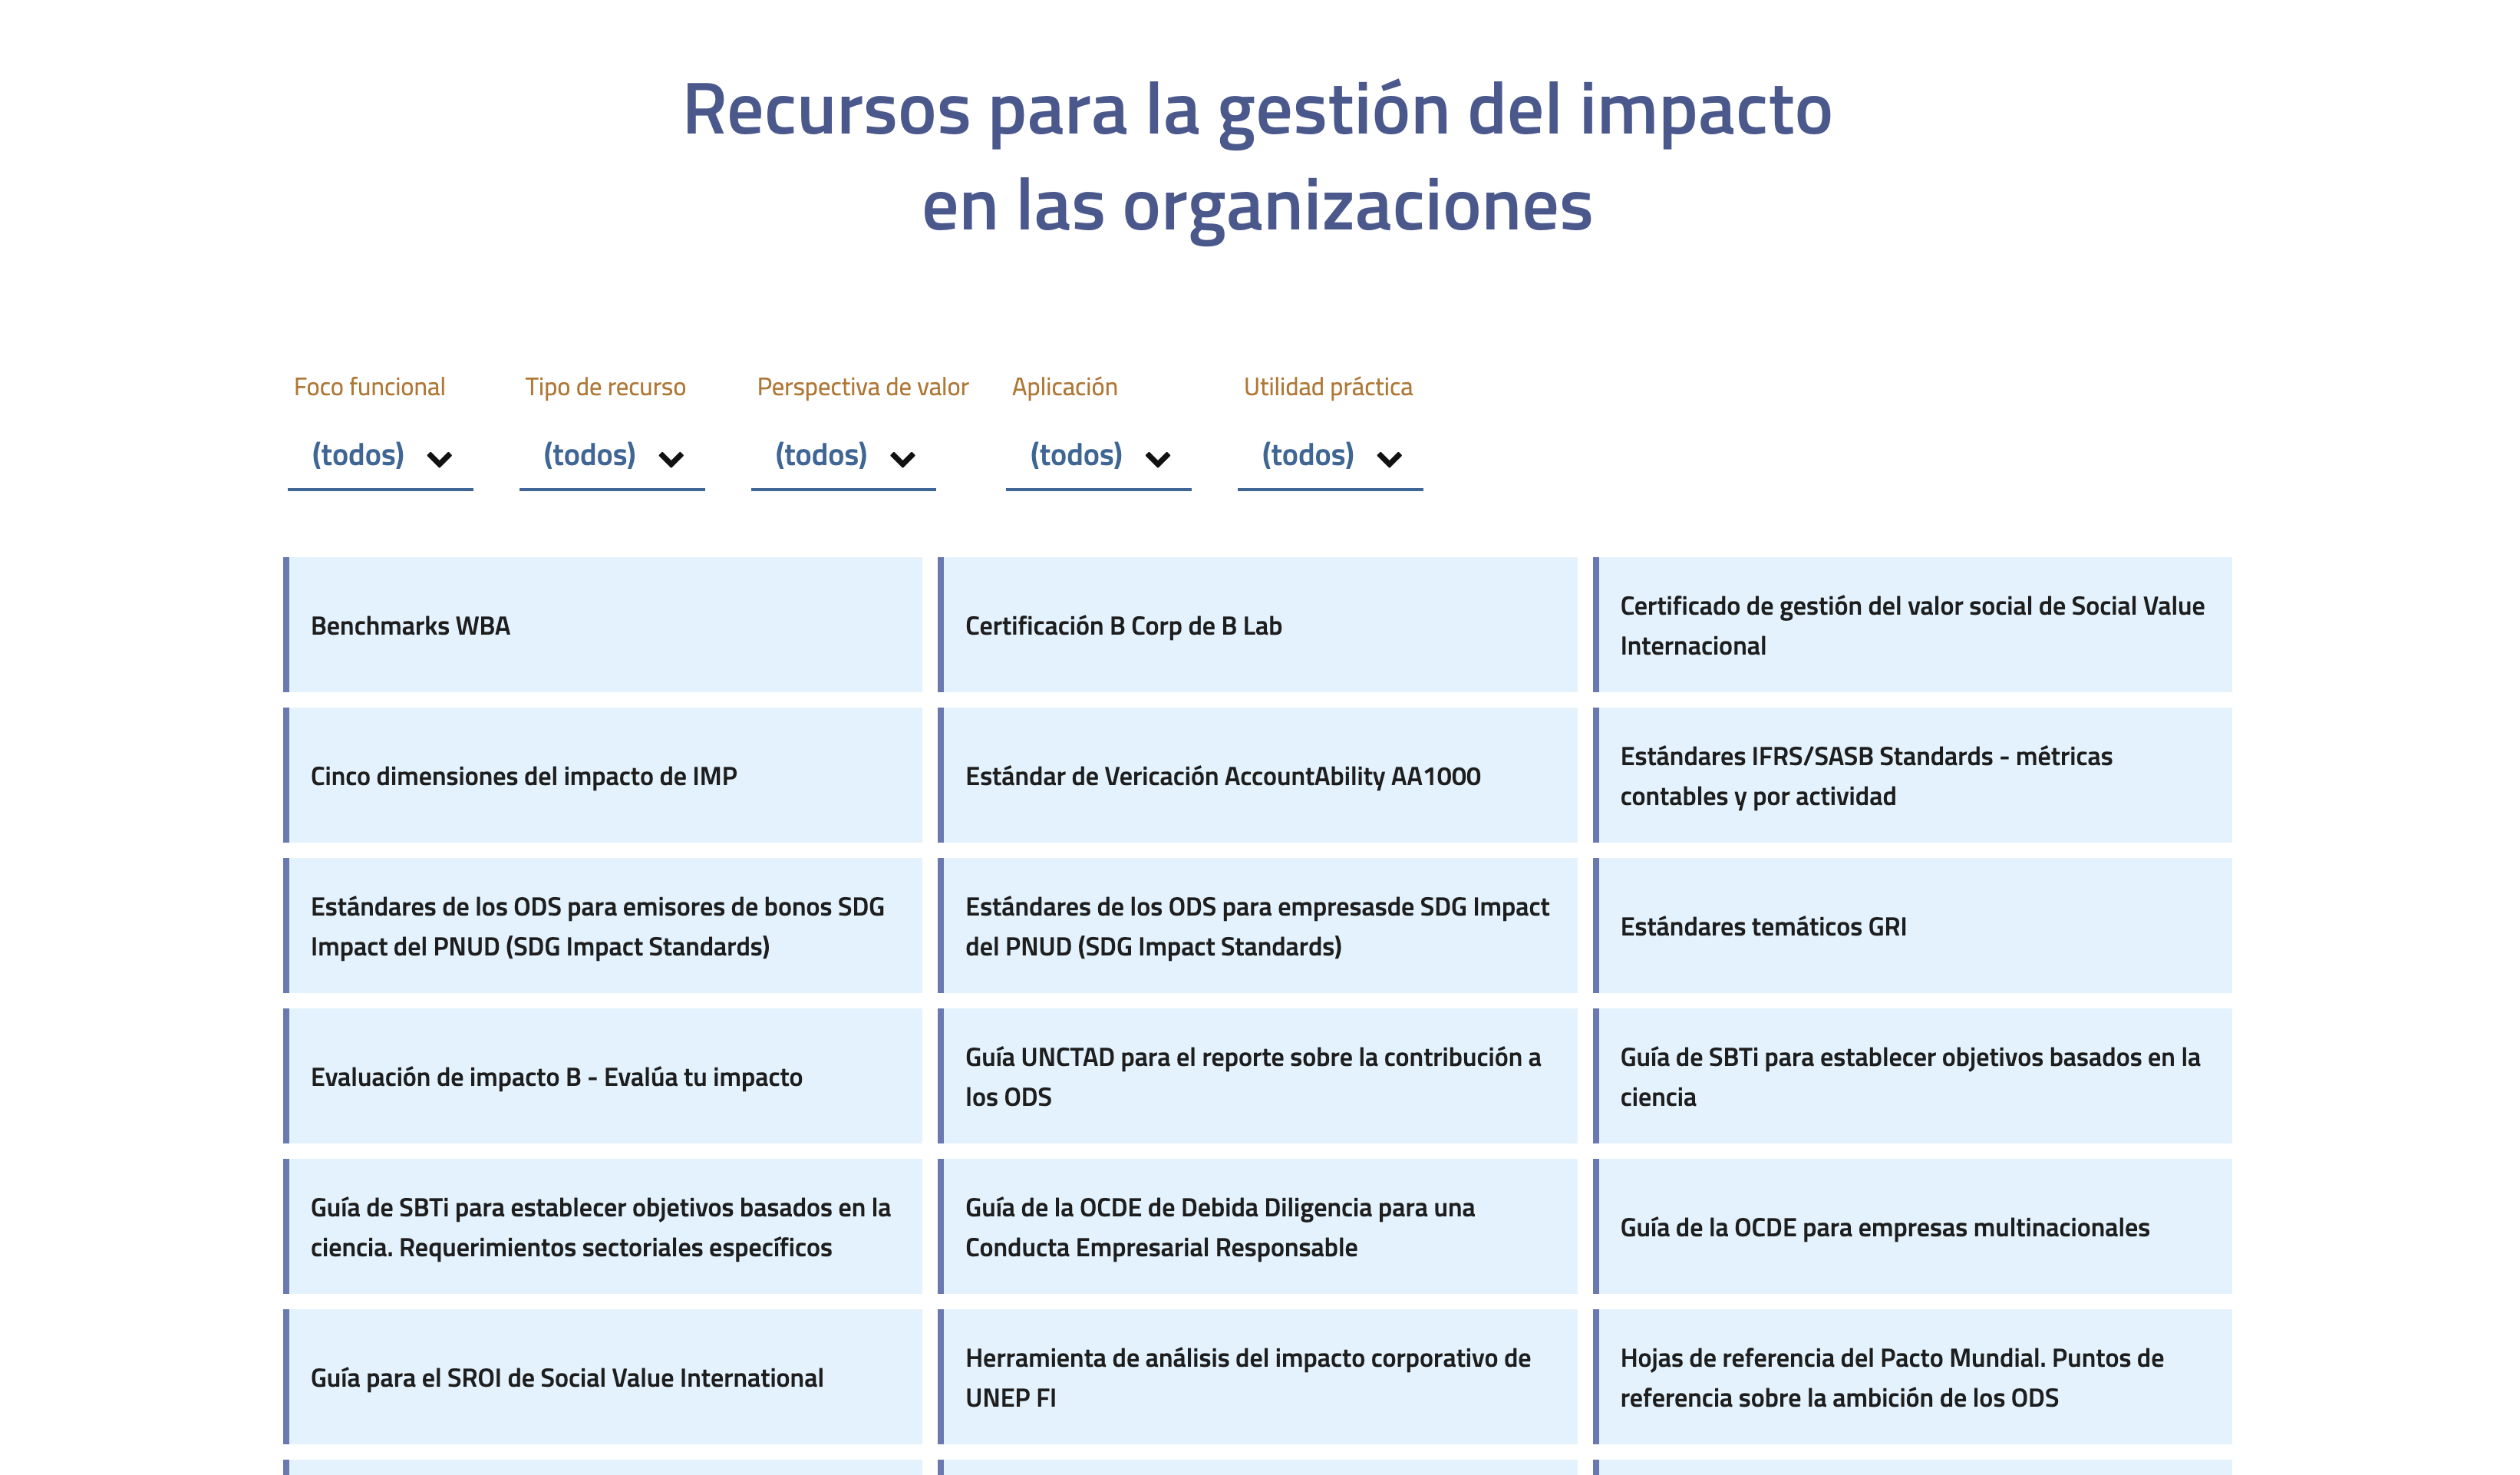The width and height of the screenshot is (2520, 1475).
Task: Open Certificación B Corp de B Lab
Action: click(x=1257, y=625)
